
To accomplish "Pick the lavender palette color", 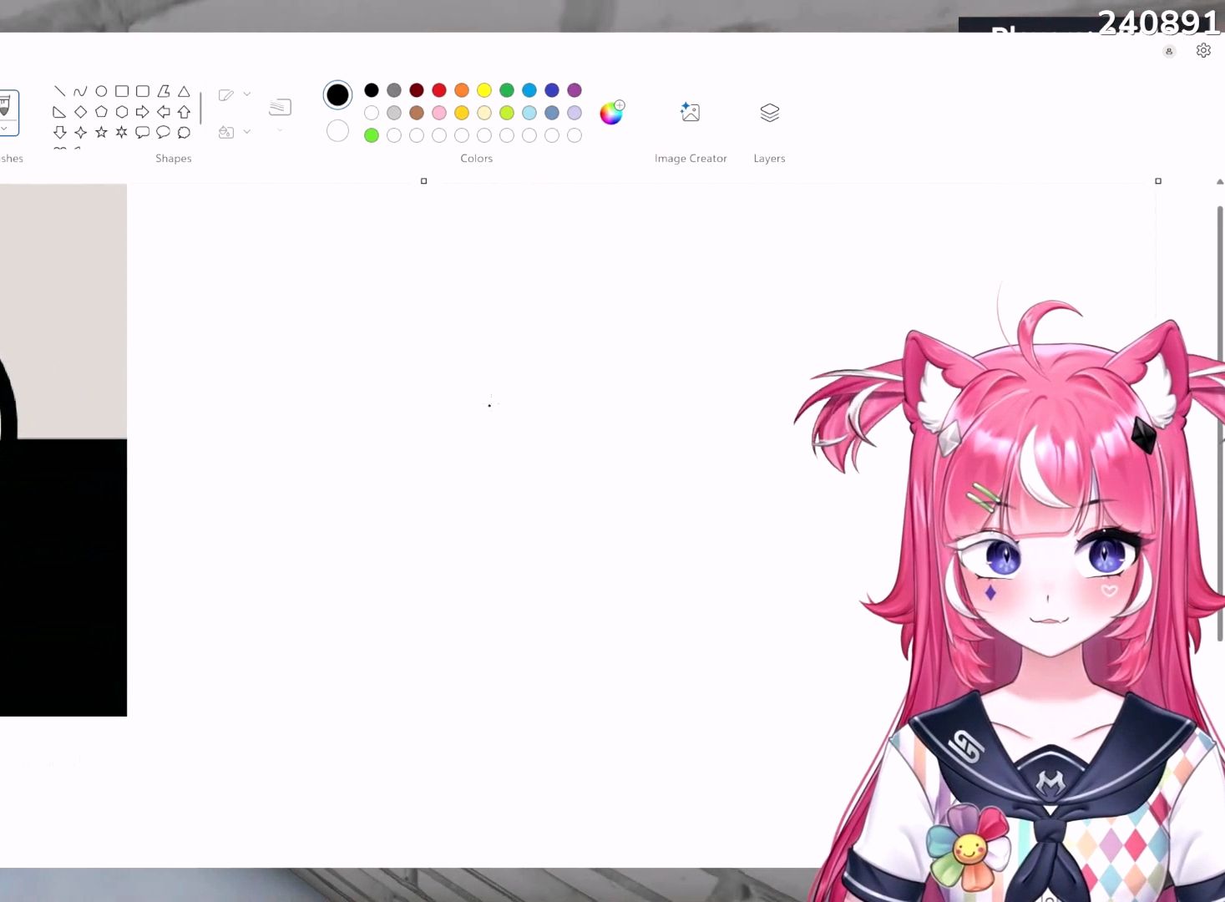I will (x=575, y=113).
